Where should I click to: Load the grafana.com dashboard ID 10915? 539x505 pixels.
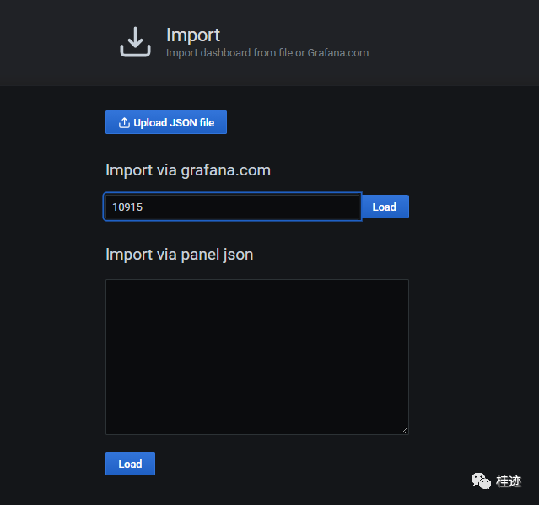pos(385,207)
